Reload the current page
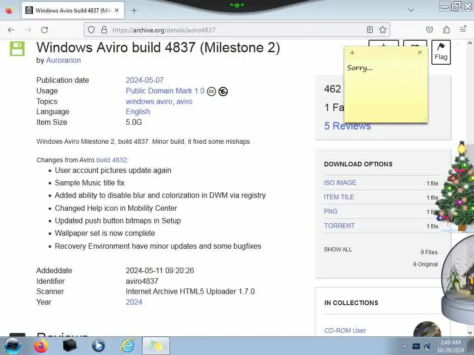 (44, 30)
